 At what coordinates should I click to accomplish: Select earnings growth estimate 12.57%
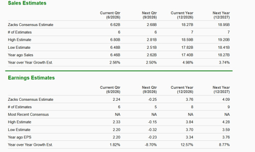pos(187,145)
